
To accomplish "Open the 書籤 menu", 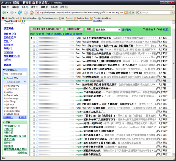I will click(44, 7).
